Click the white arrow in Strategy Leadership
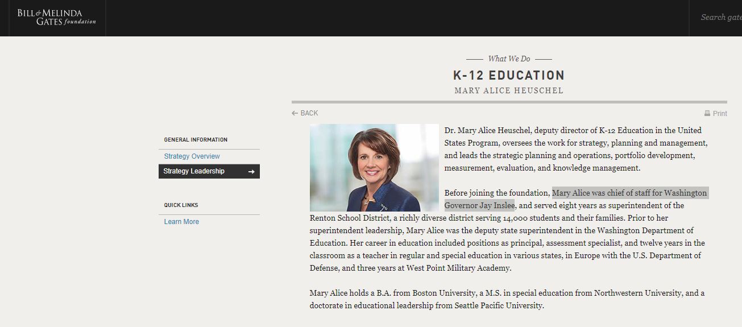742x327 pixels. click(x=251, y=172)
